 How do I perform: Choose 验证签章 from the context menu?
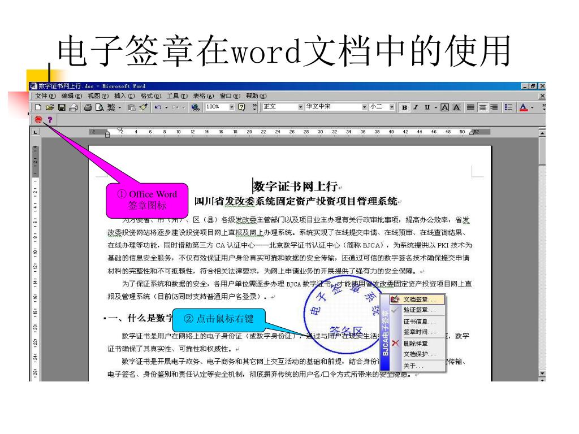tap(417, 310)
